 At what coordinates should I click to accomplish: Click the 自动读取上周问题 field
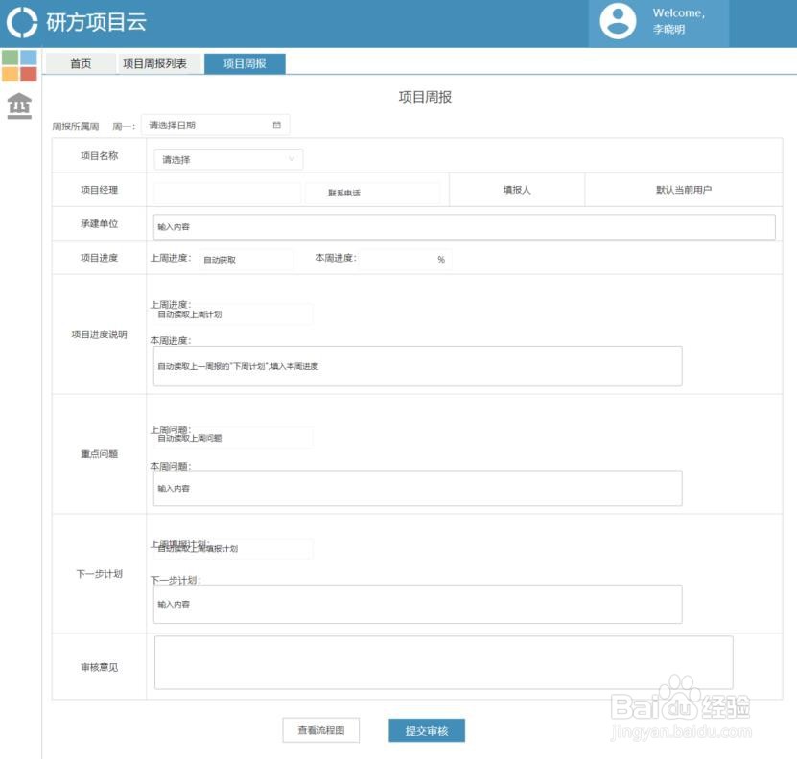pyautogui.click(x=233, y=438)
